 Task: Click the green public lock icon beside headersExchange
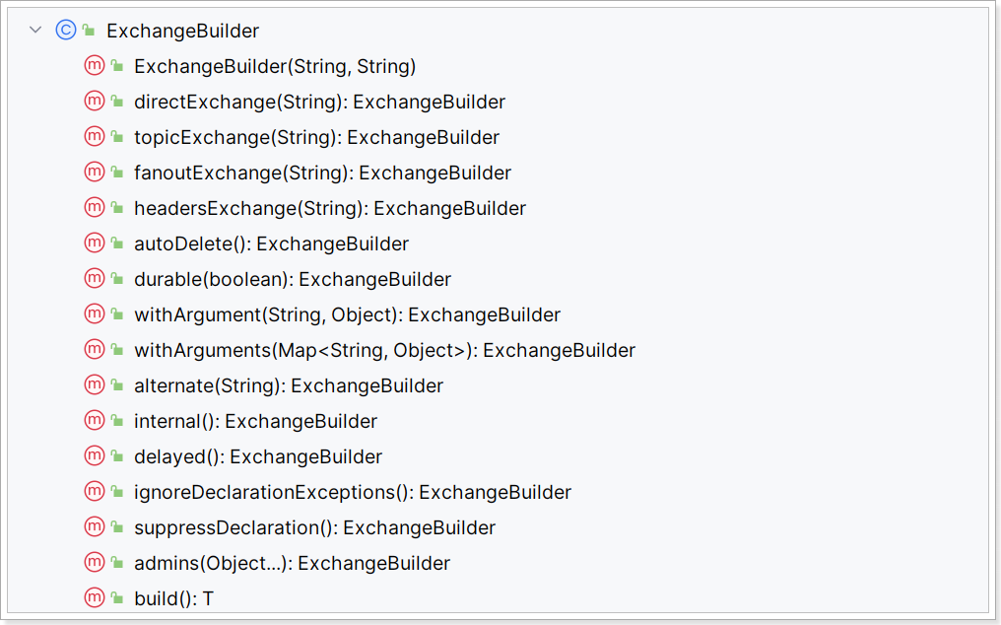click(117, 208)
